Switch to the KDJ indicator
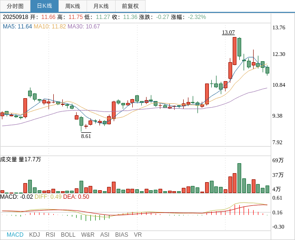 (x=34, y=235)
